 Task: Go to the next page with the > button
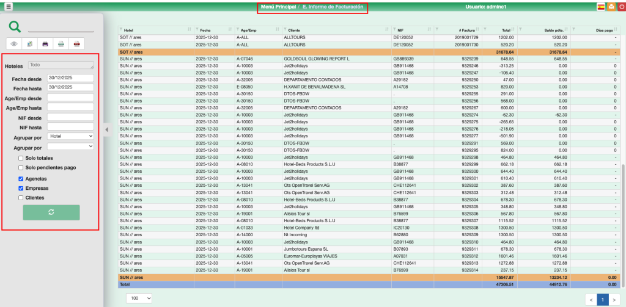click(614, 300)
